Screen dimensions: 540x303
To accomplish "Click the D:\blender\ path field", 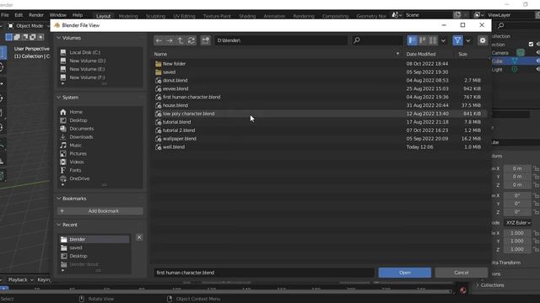I will tap(281, 40).
